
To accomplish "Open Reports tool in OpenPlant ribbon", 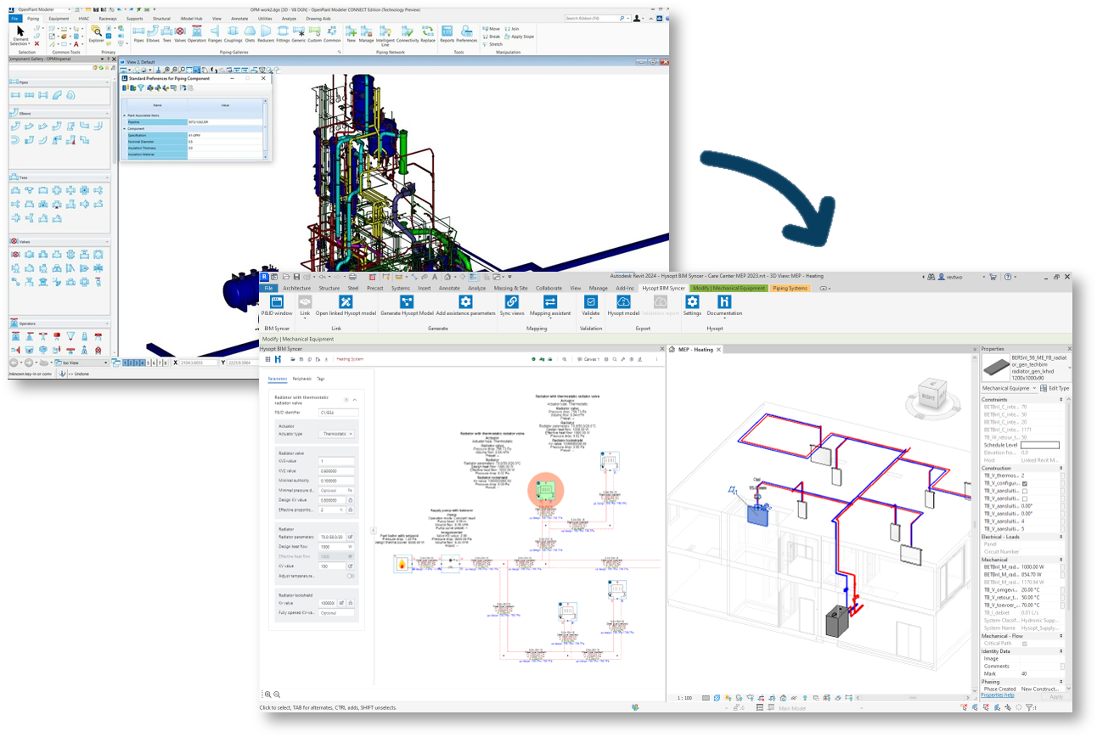I will pos(447,33).
